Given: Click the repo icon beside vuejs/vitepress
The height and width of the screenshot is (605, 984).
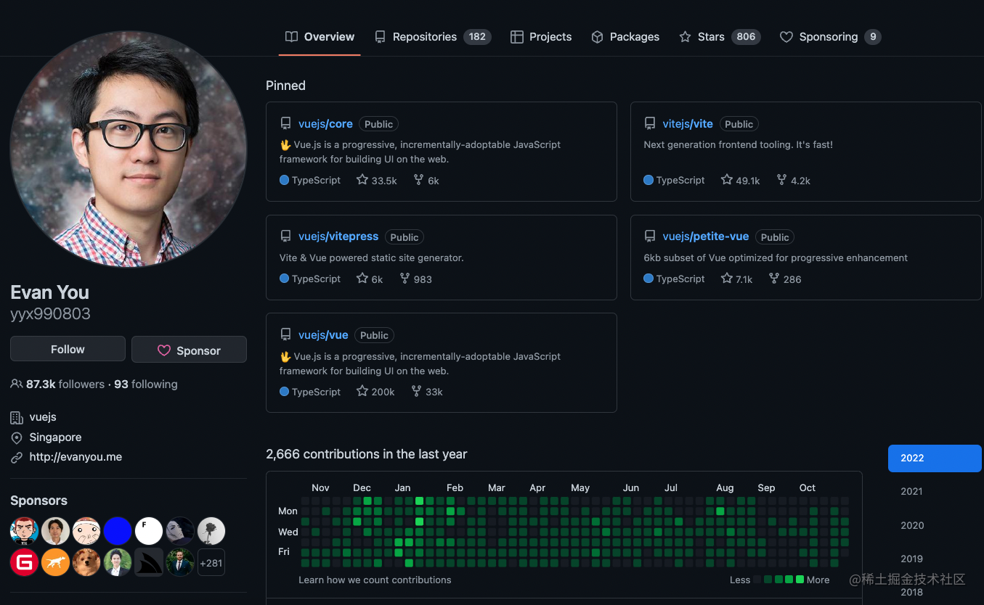Looking at the screenshot, I should (x=285, y=236).
